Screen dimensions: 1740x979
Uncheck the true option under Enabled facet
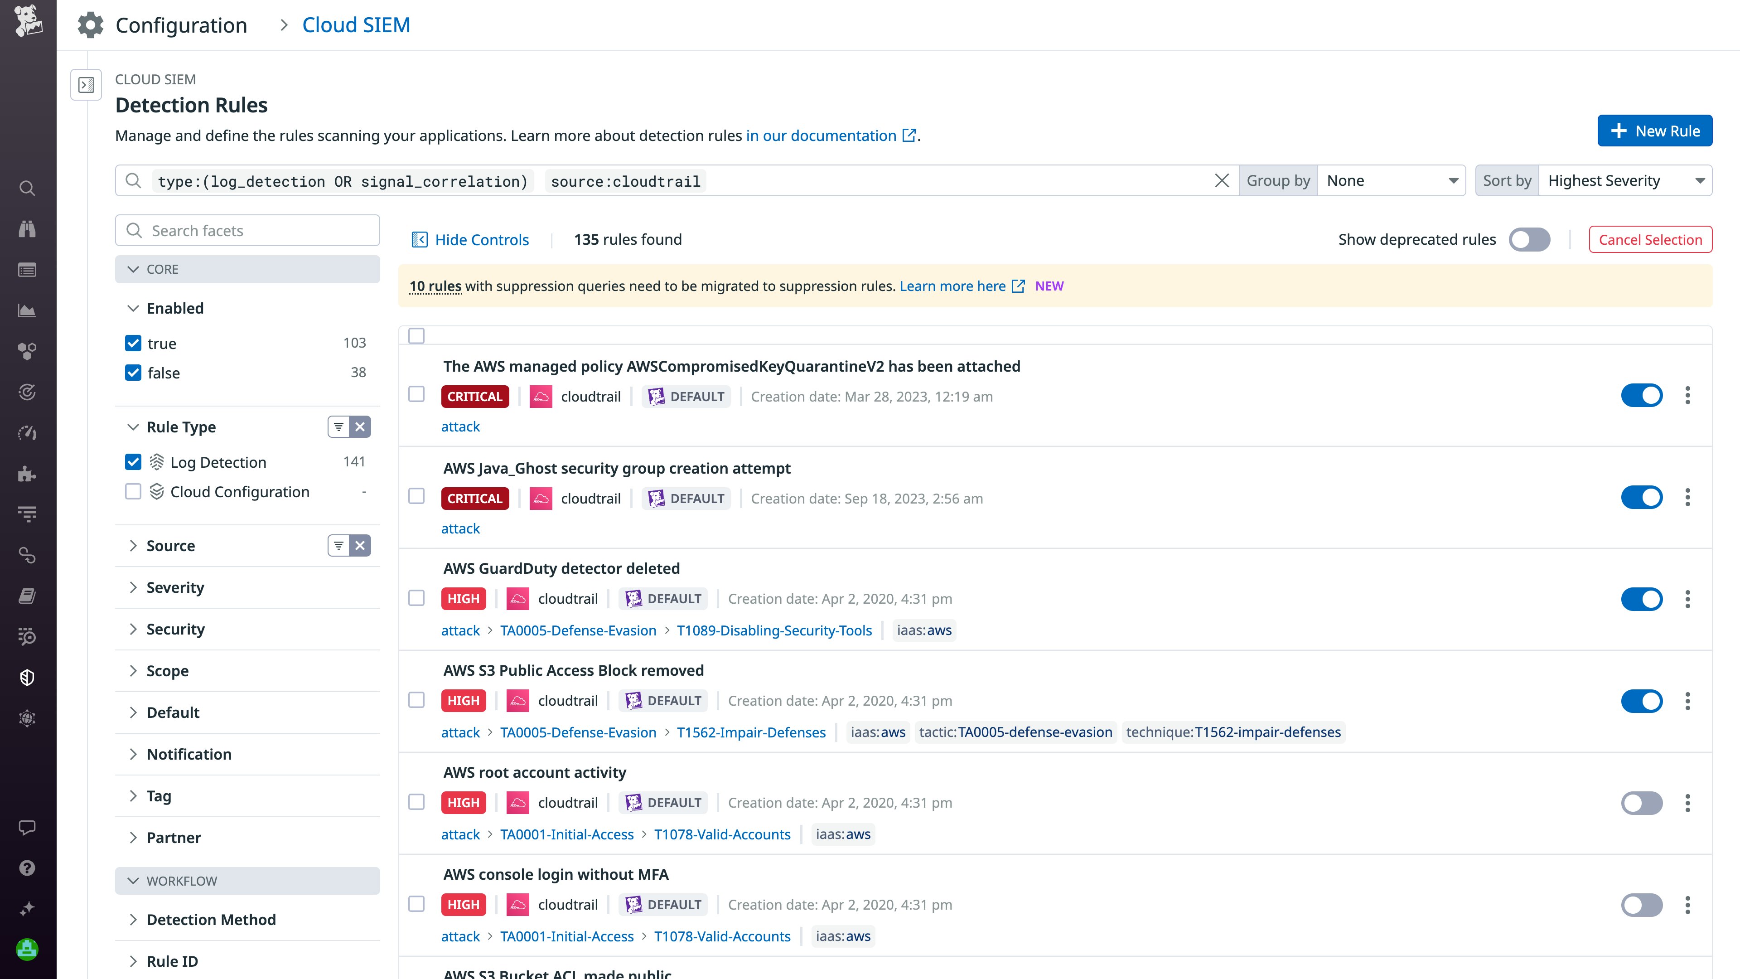[132, 343]
